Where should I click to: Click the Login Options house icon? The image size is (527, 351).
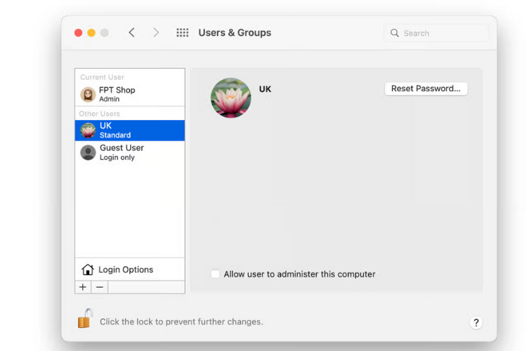pyautogui.click(x=87, y=270)
